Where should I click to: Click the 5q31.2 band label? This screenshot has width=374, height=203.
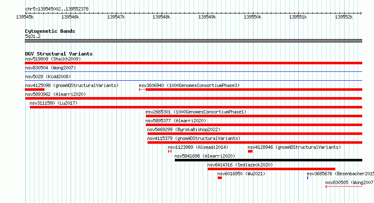(33, 36)
